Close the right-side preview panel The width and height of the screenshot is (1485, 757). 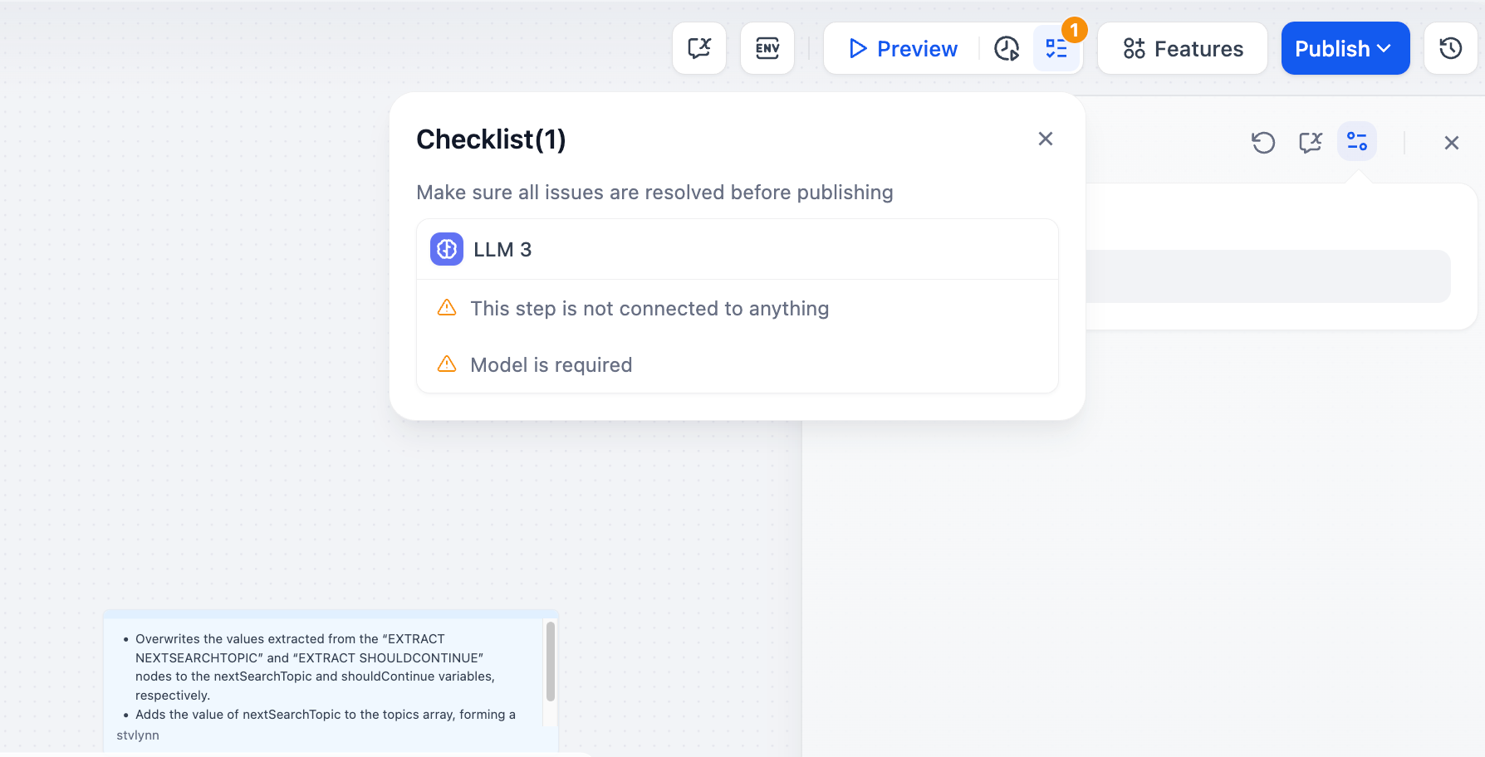coord(1451,143)
